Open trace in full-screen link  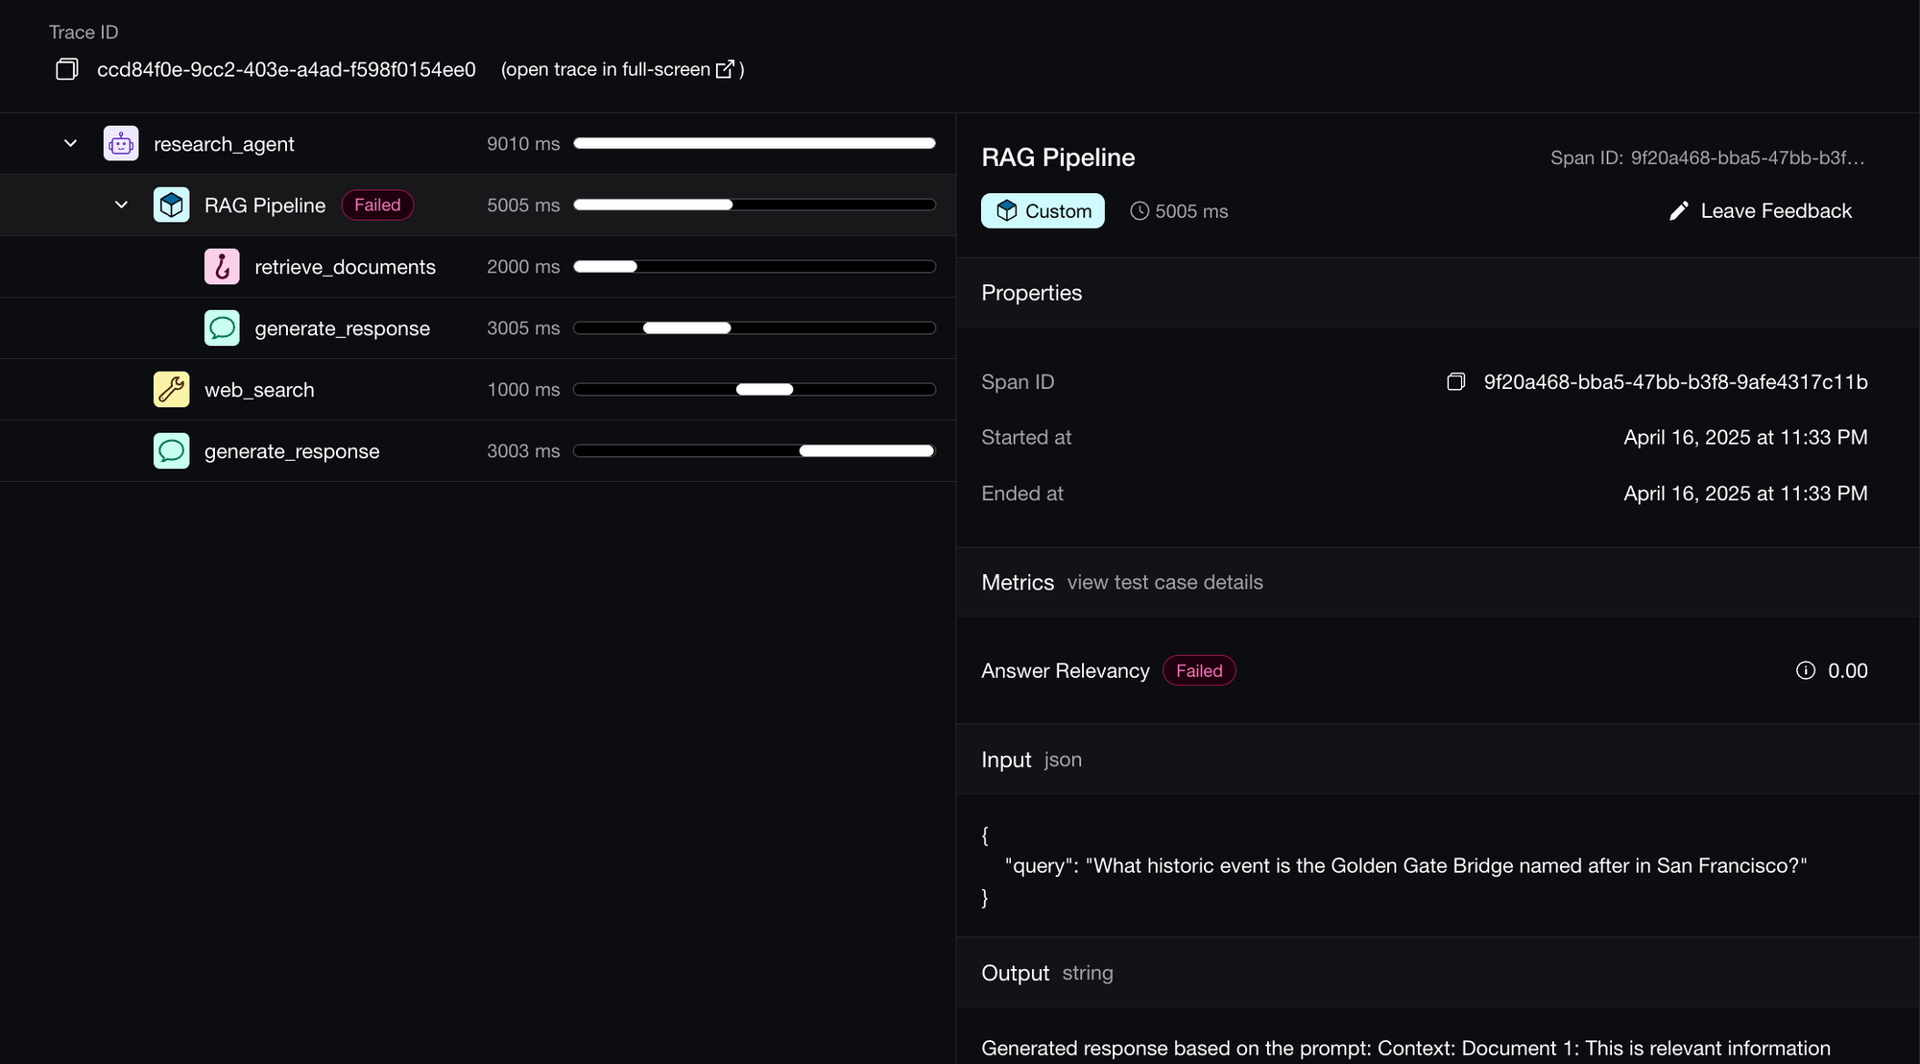tap(606, 69)
